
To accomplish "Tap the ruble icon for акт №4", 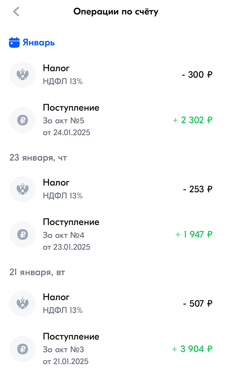I will [23, 235].
